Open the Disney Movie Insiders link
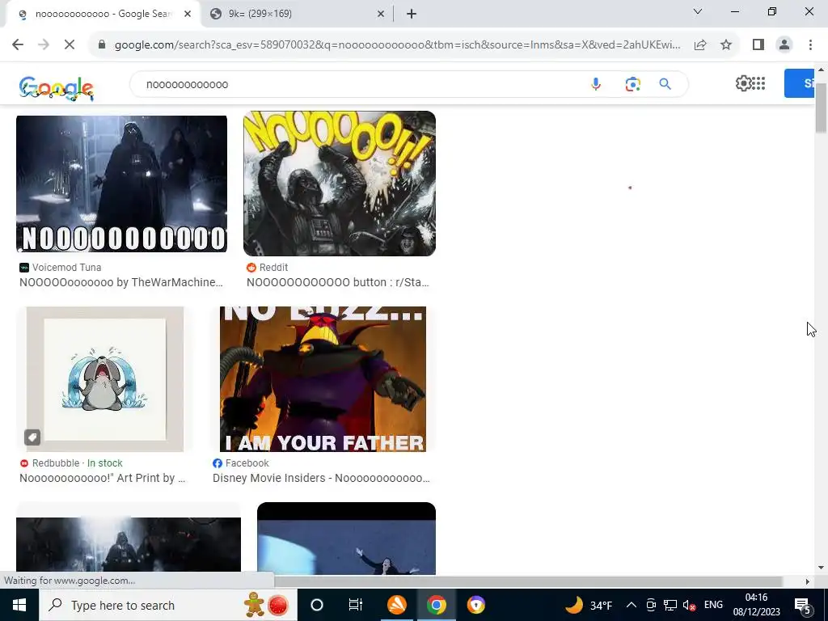Viewport: 828px width, 621px height. click(x=321, y=478)
